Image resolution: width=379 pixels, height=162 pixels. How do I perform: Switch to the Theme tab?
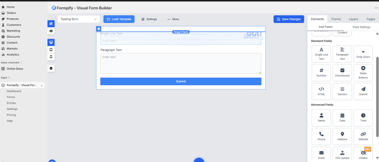click(x=336, y=19)
